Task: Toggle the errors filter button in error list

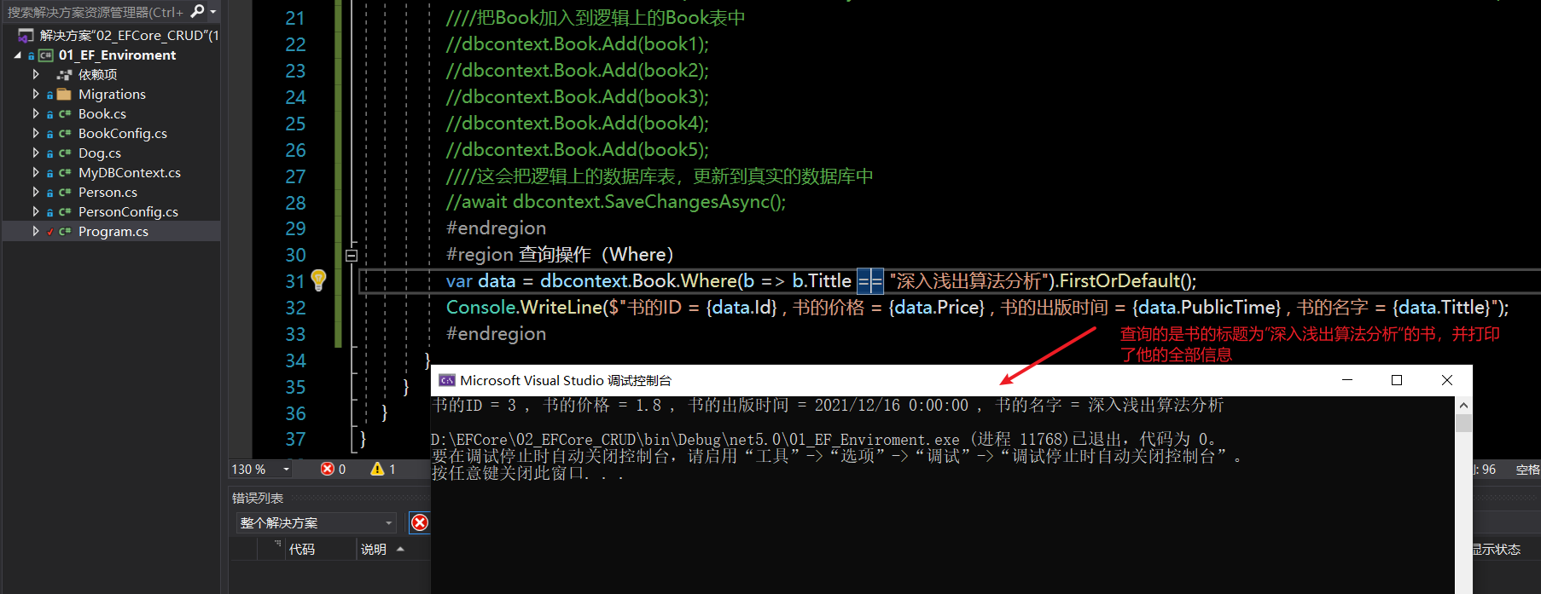Action: coord(420,522)
